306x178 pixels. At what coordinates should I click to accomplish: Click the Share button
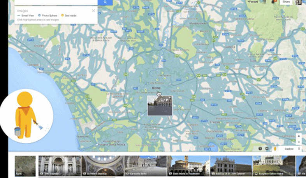coord(286,2)
